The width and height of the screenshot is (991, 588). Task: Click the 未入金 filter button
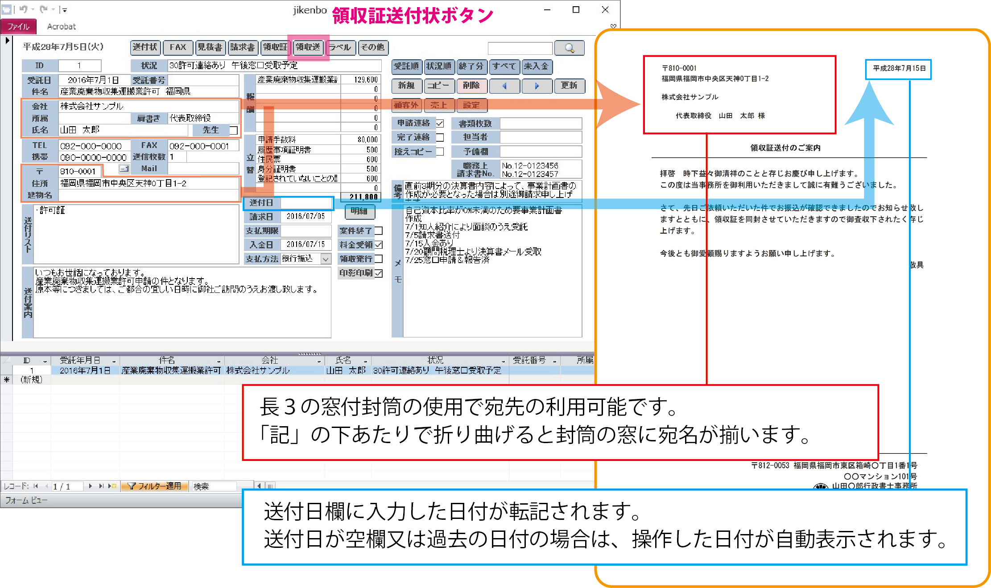[537, 66]
